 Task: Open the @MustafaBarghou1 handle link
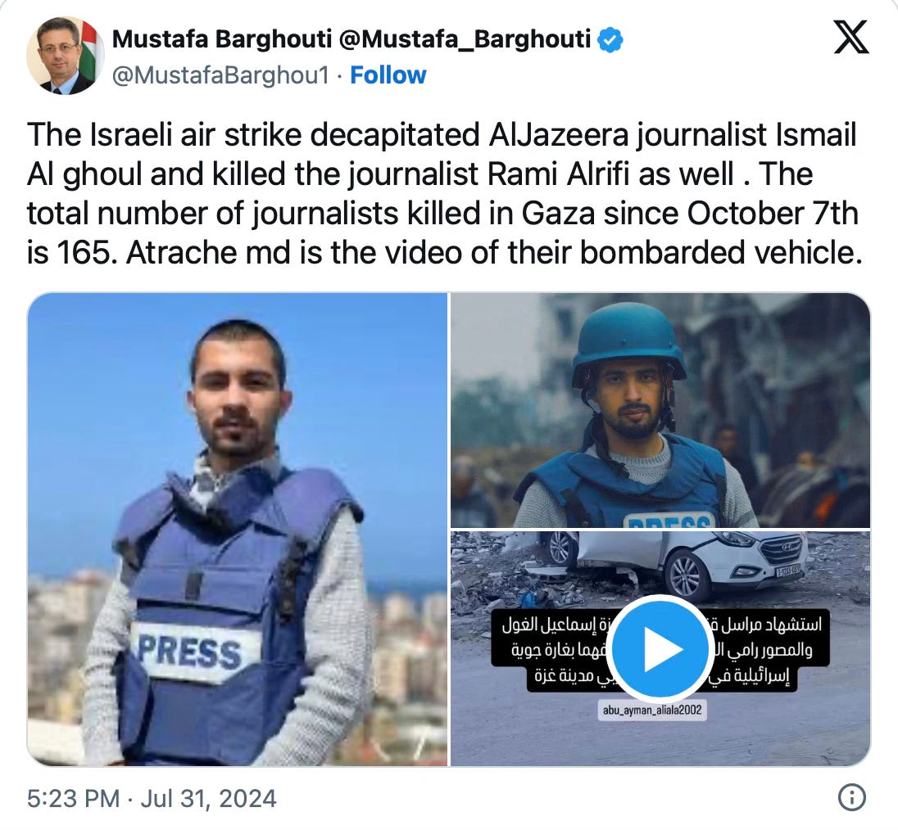[221, 75]
